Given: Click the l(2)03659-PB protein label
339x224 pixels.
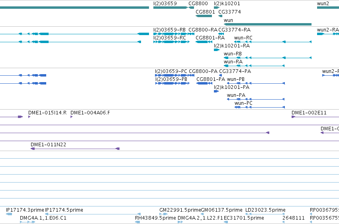Looking at the screenshot, I should click(x=171, y=79).
